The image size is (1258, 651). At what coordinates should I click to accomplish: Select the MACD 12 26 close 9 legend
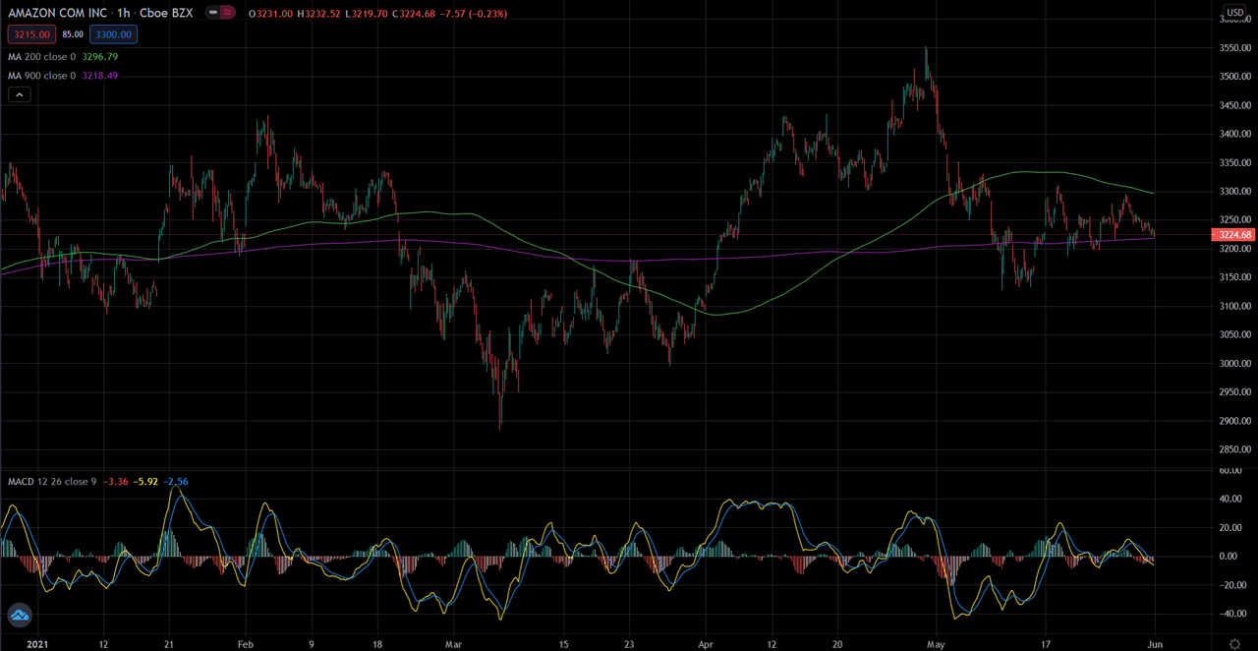pyautogui.click(x=51, y=482)
